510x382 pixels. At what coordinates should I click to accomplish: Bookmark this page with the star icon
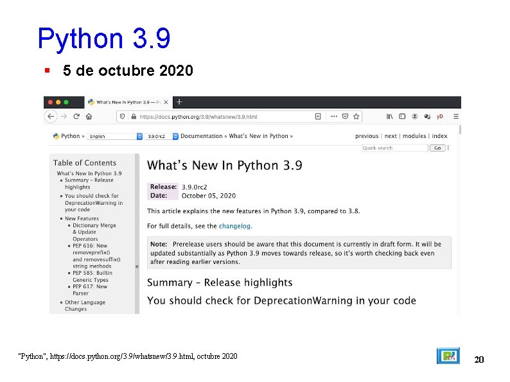point(356,116)
